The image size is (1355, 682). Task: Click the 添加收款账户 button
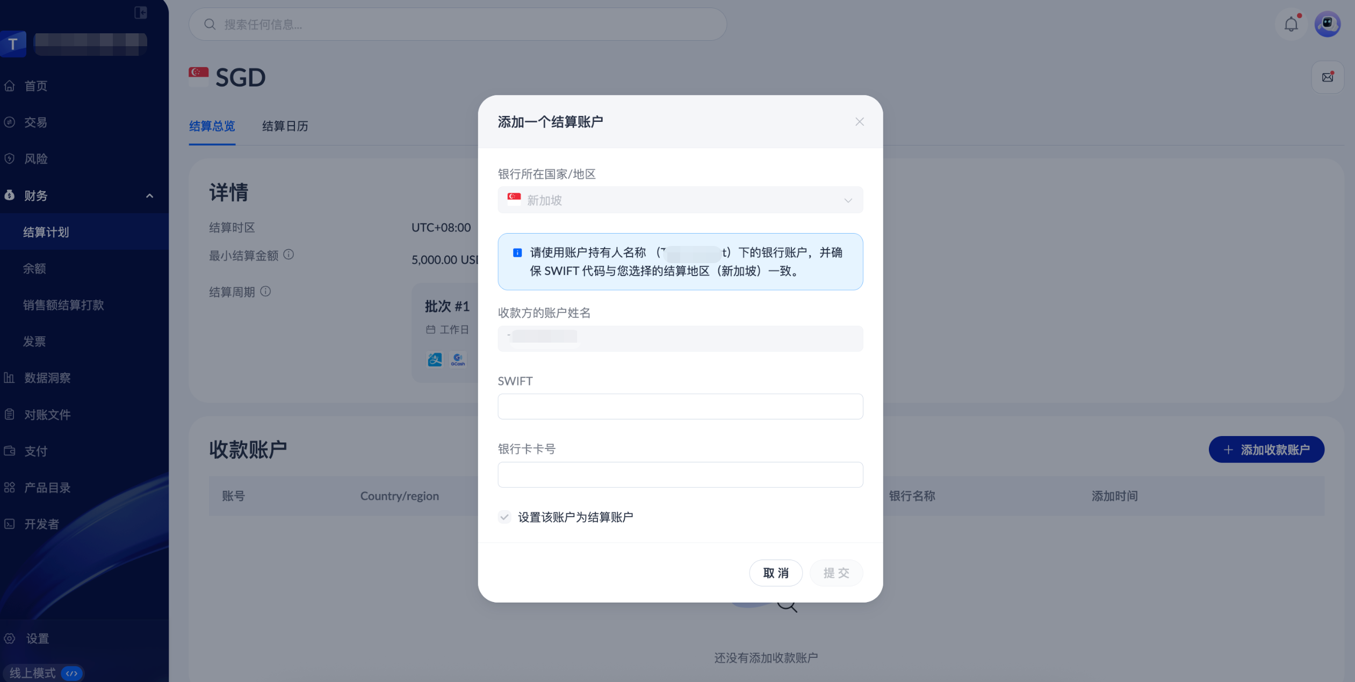point(1266,449)
